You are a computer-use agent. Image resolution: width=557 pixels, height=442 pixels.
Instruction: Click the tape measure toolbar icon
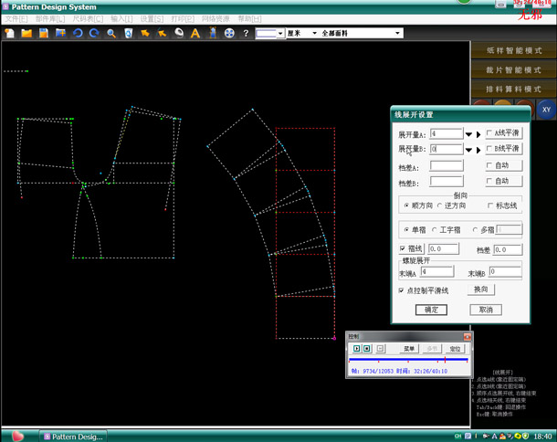point(179,33)
